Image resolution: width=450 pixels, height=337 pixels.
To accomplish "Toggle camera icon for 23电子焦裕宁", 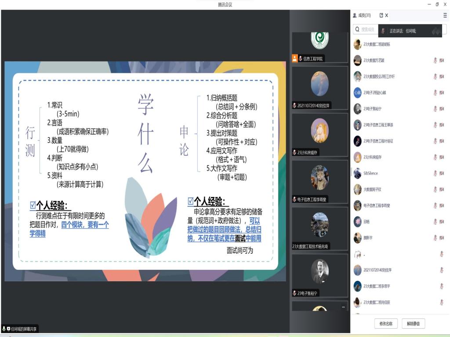I will pyautogui.click(x=442, y=109).
